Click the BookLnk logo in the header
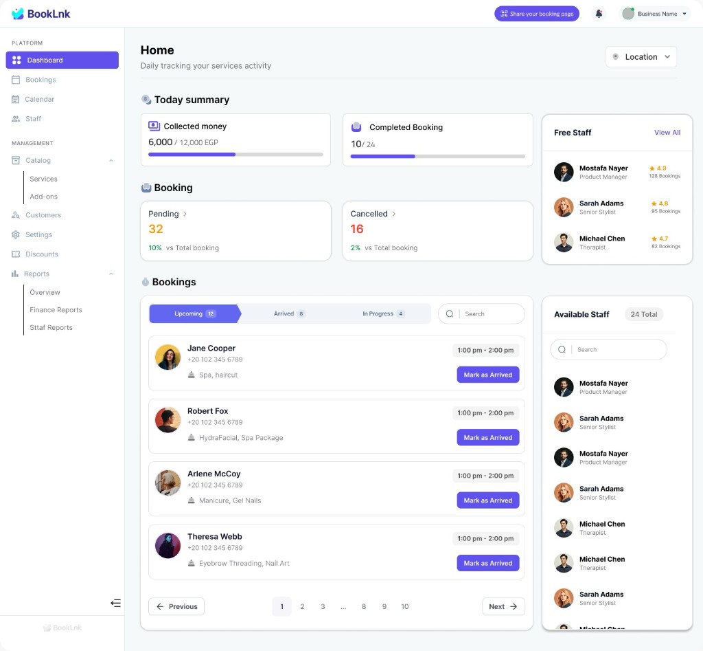Viewport: 703px width, 651px height. coord(41,14)
